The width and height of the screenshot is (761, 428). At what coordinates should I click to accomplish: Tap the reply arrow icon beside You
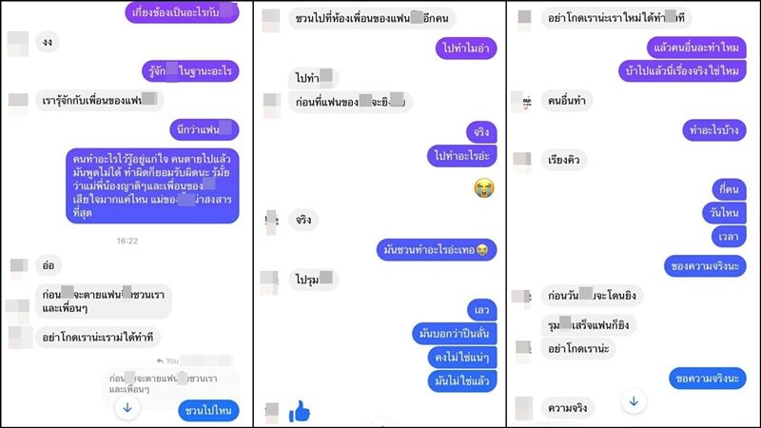pyautogui.click(x=160, y=360)
